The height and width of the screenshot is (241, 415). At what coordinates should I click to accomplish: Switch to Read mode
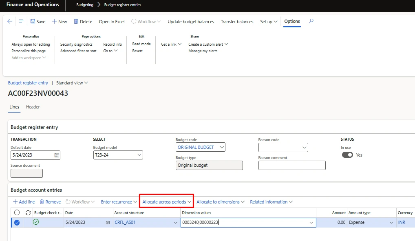[141, 44]
